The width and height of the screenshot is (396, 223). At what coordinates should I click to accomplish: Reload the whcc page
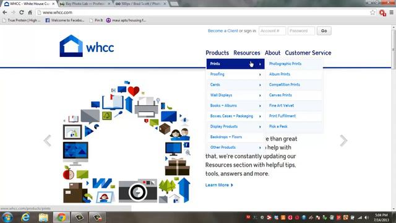coord(22,12)
